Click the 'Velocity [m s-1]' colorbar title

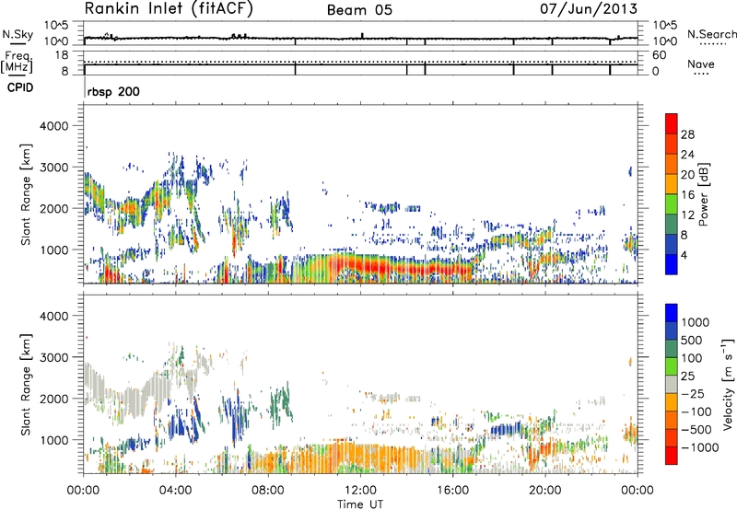(728, 384)
